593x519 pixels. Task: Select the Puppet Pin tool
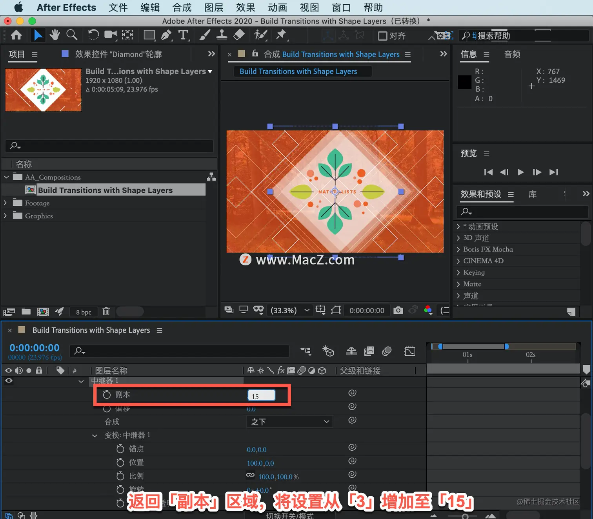[281, 35]
